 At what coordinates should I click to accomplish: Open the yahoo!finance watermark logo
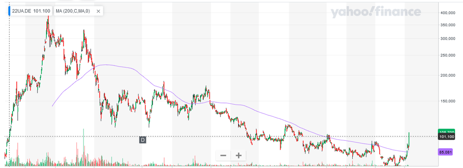tap(375, 12)
